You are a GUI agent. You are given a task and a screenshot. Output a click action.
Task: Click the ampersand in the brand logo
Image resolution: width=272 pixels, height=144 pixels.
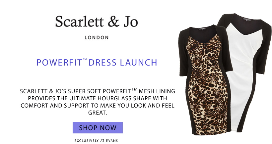pyautogui.click(x=113, y=22)
